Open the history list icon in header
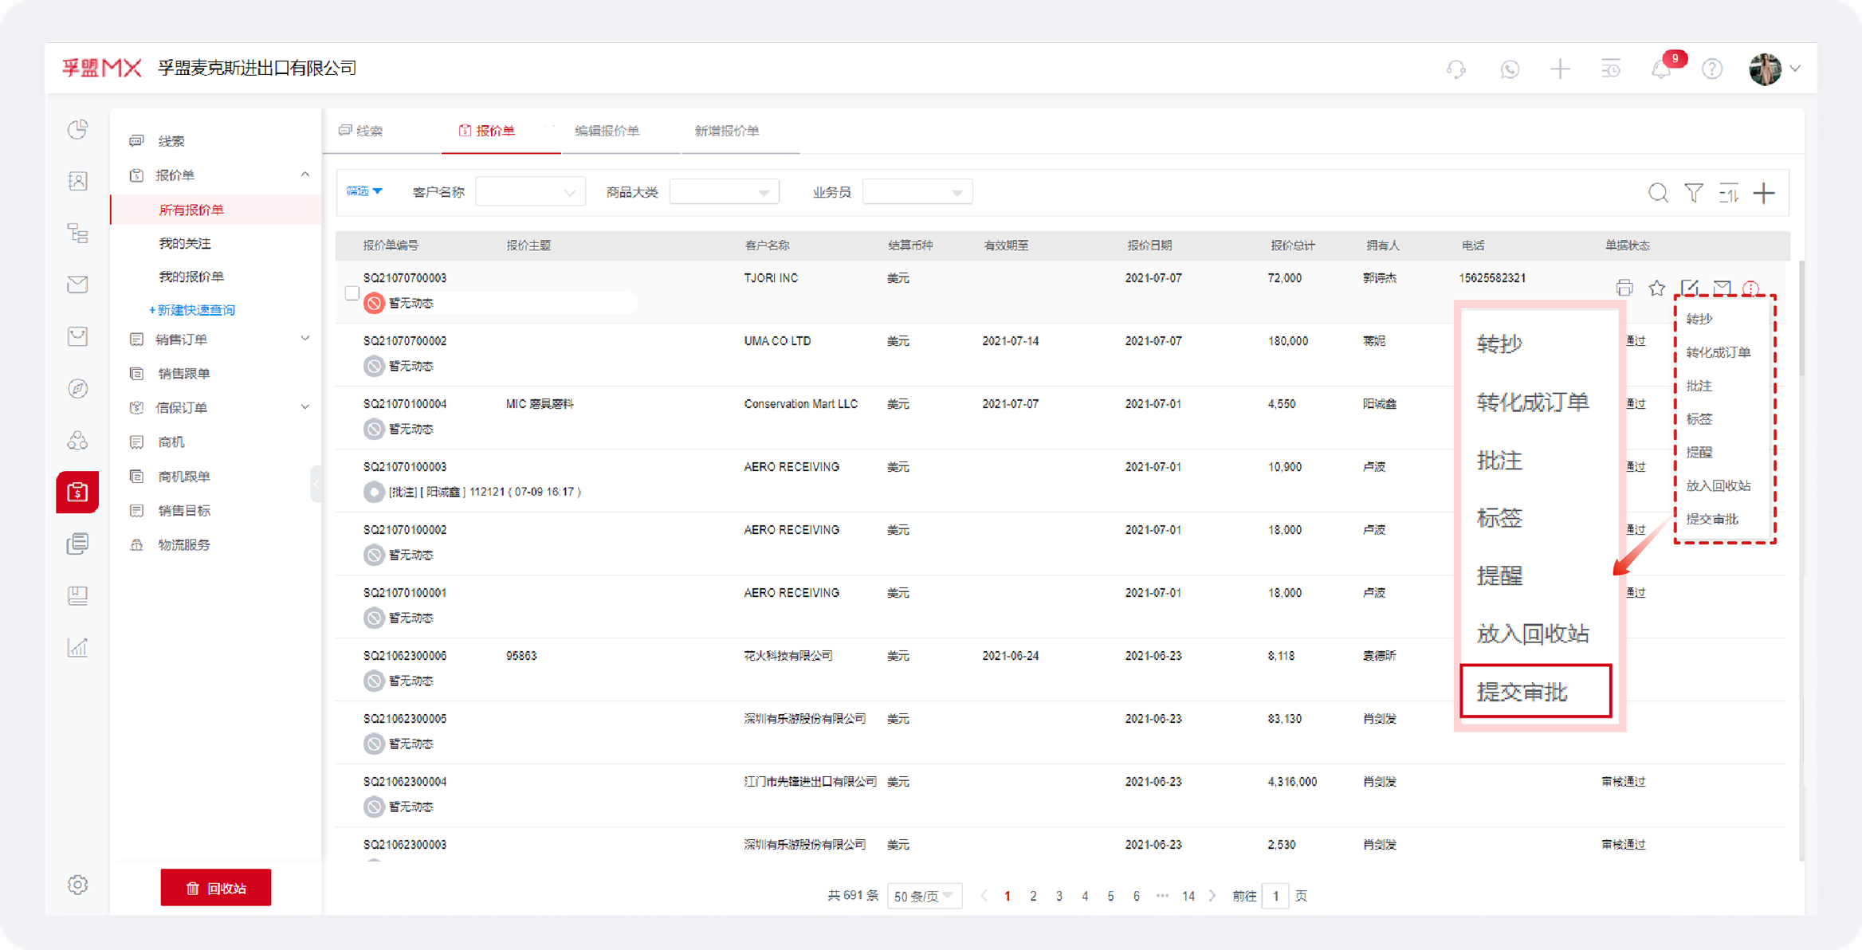 click(1611, 69)
